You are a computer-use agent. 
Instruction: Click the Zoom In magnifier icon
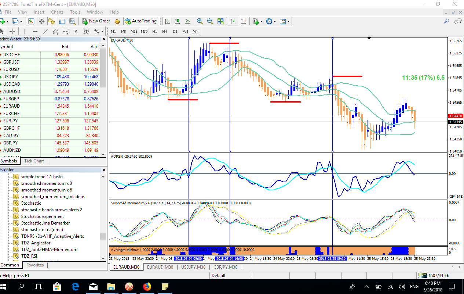click(200, 21)
